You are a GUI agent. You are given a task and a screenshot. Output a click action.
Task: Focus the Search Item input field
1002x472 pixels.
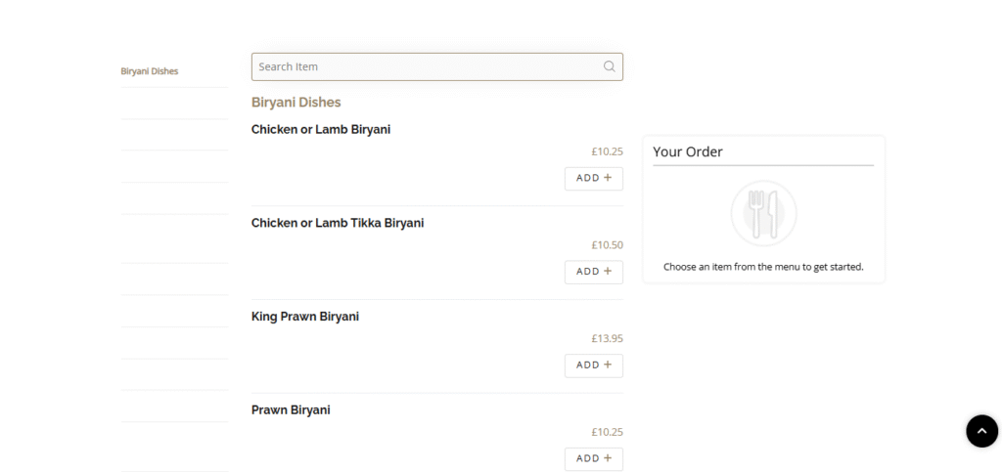click(426, 66)
